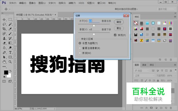Reset default foreground and background colors

tap(4, 77)
